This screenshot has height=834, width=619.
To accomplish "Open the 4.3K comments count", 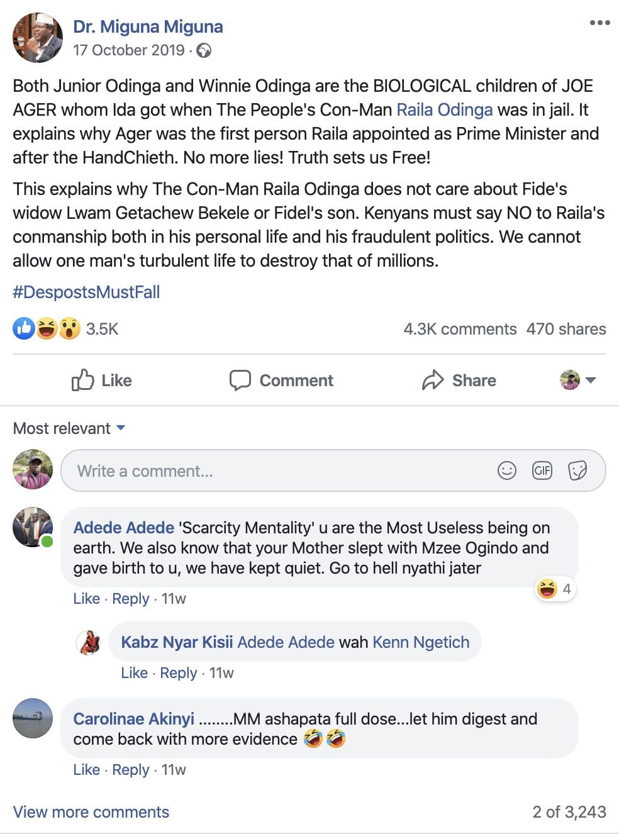I will click(x=460, y=329).
